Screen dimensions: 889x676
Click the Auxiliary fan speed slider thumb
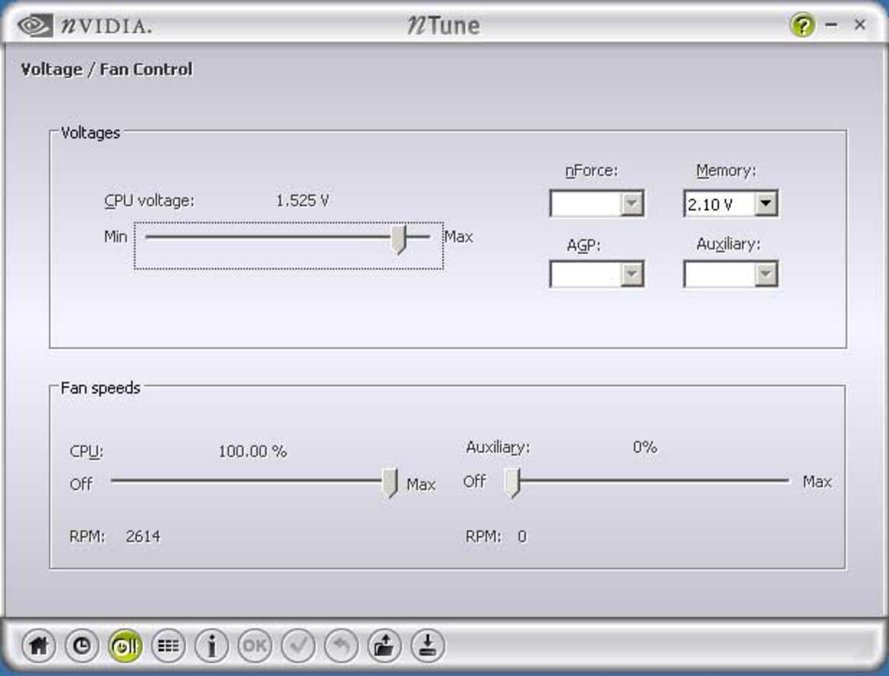(512, 483)
